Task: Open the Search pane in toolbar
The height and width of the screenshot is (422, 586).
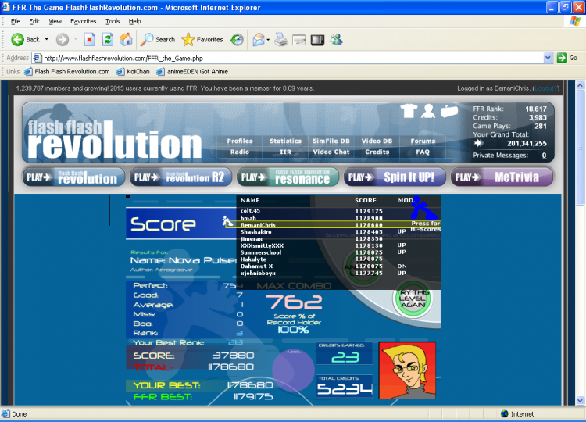Action: point(158,39)
